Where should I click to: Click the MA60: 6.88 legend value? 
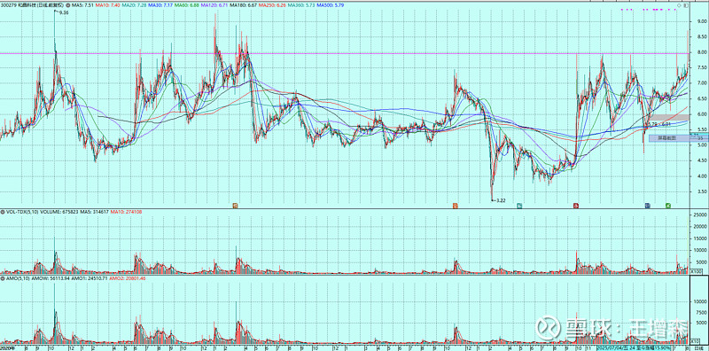pyautogui.click(x=186, y=5)
